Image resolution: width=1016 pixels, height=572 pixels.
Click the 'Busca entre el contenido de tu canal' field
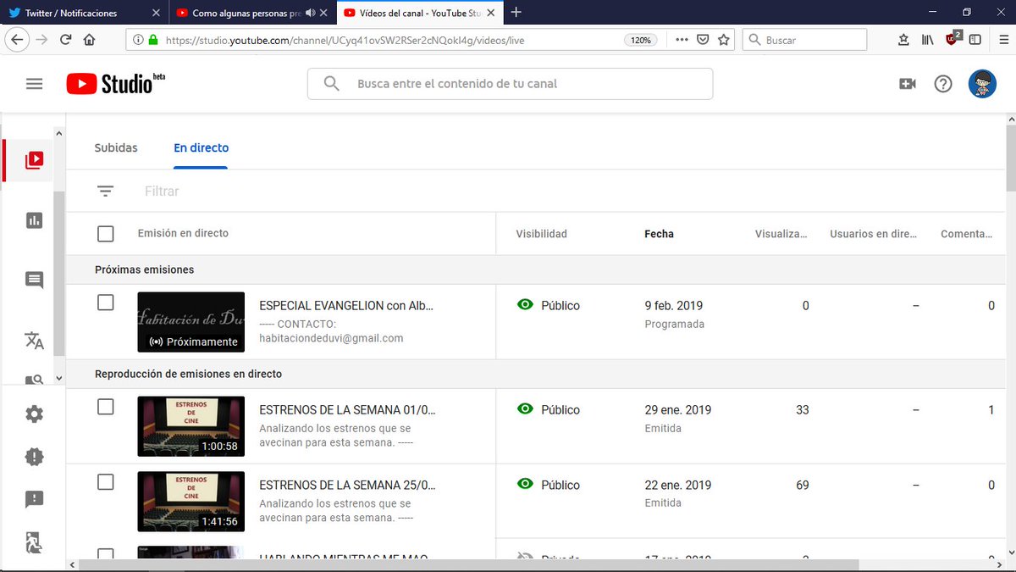(510, 84)
